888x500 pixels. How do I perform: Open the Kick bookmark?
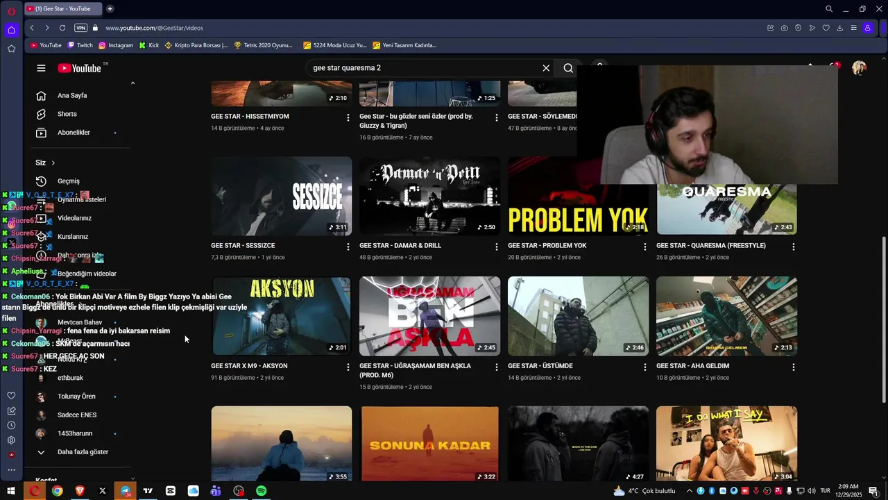coord(149,45)
